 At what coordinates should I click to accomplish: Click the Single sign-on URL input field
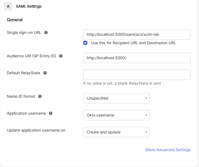[x=137, y=34]
